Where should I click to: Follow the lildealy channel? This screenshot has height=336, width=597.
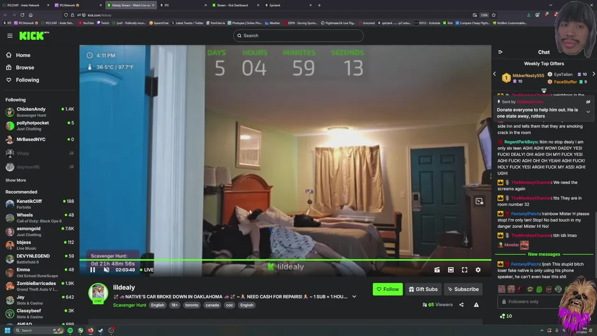388,289
